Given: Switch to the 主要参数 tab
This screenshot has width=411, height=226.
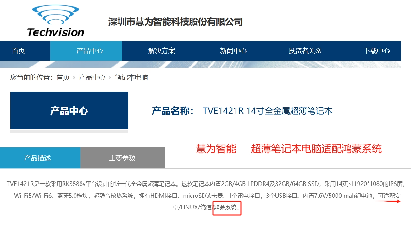Looking at the screenshot, I should pos(122,158).
